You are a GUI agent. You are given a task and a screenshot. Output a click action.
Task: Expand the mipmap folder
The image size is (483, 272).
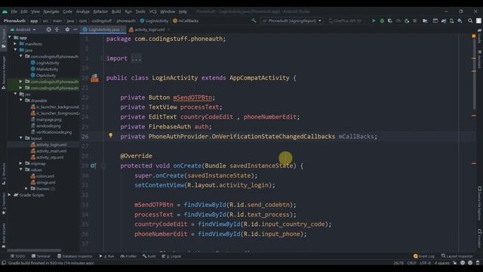[x=21, y=163]
